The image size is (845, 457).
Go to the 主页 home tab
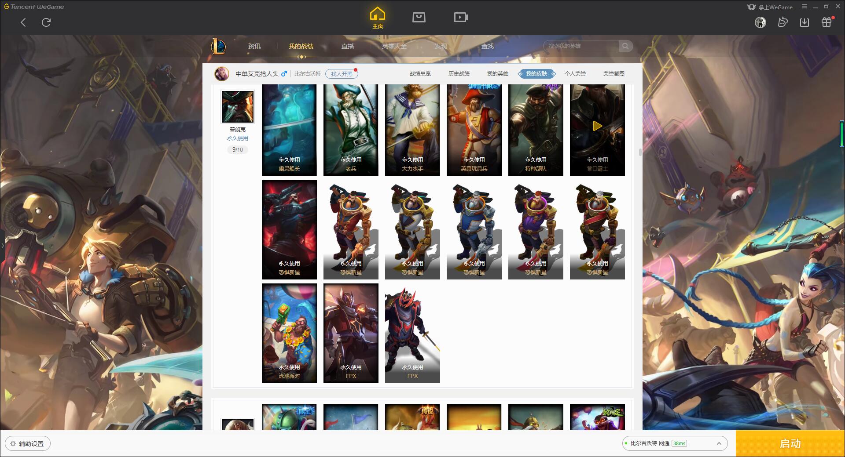coord(377,18)
